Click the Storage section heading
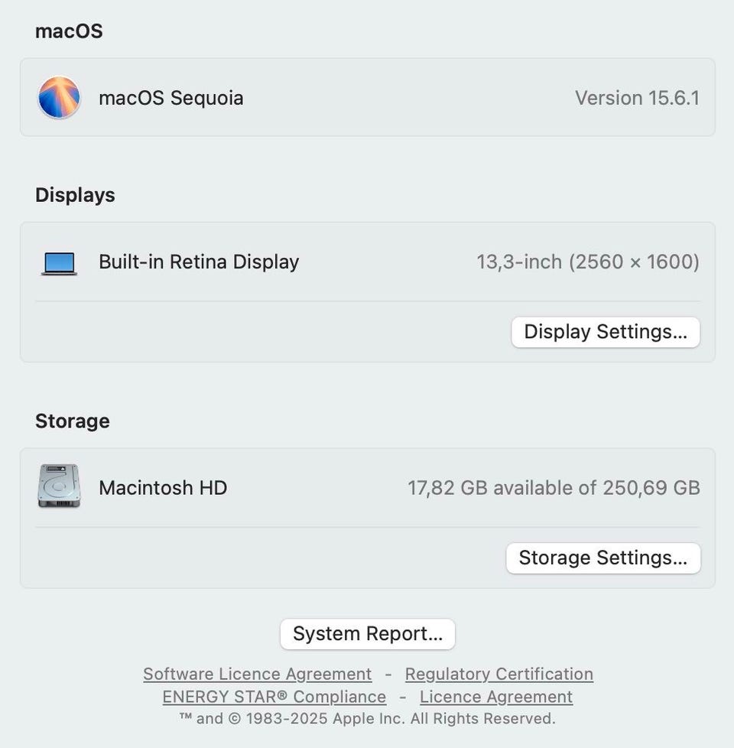 73,421
